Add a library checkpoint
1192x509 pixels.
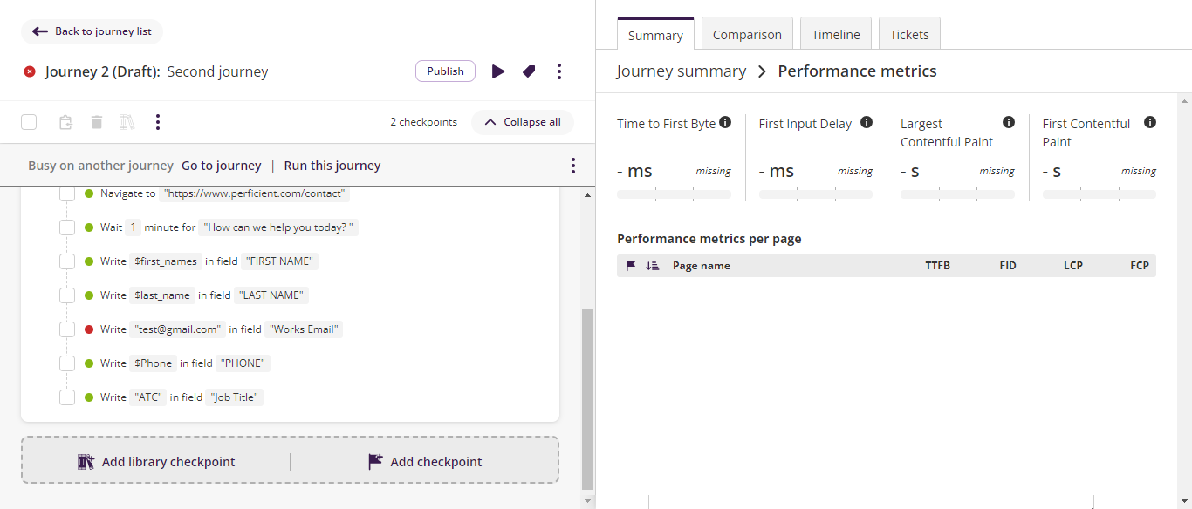coord(156,462)
